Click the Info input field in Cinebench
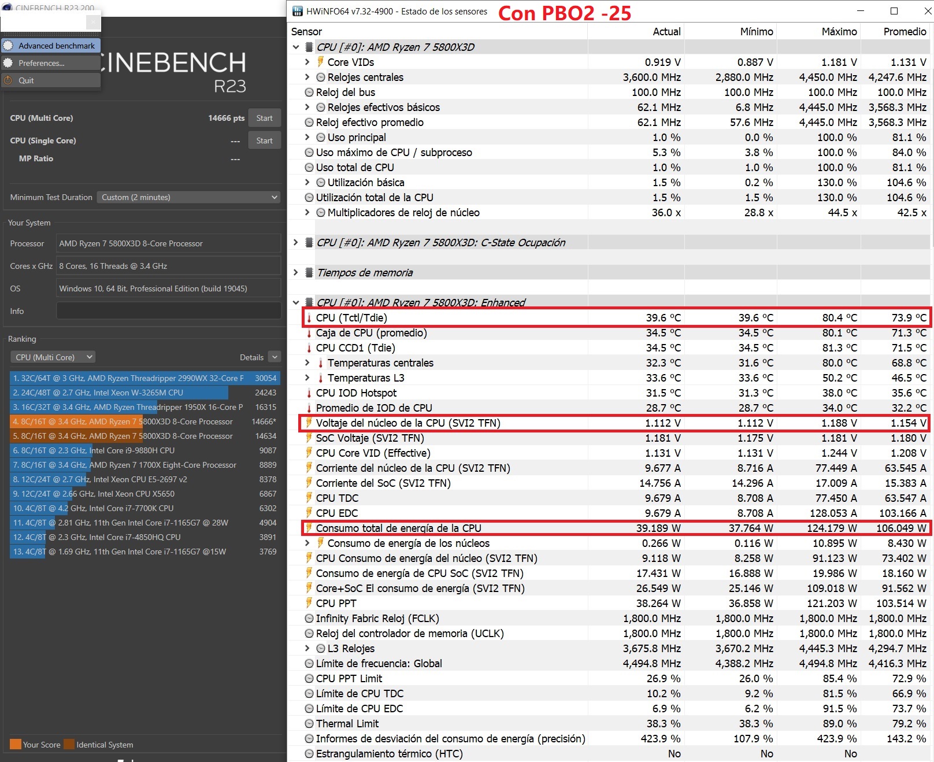The height and width of the screenshot is (762, 934). click(x=169, y=311)
